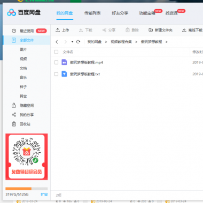Click the 扩容 expand storage link
The height and width of the screenshot is (203, 203).
pyautogui.click(x=44, y=194)
